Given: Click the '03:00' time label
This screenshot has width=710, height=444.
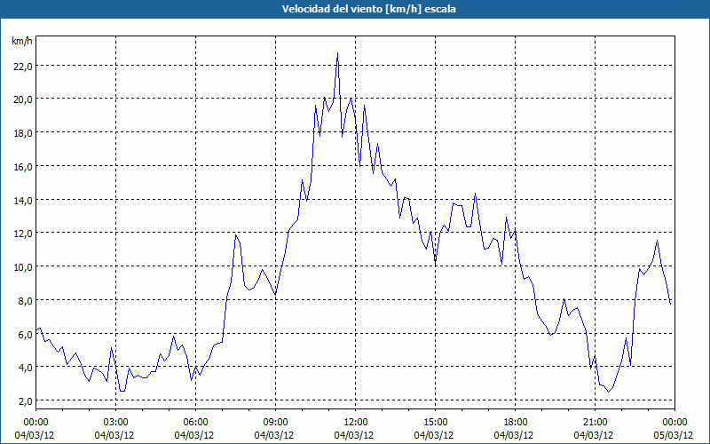Looking at the screenshot, I should pos(115,423).
